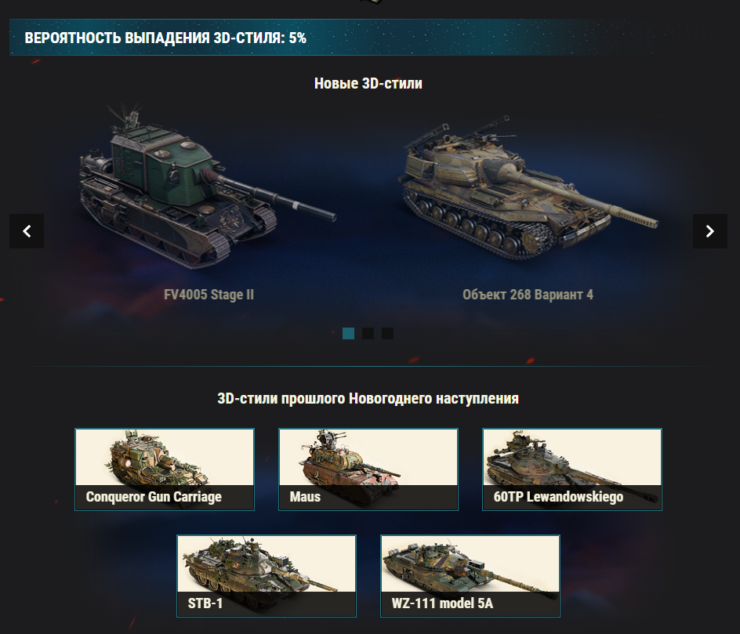Click the WZ-111 model 5A label
This screenshot has width=740, height=634.
click(x=442, y=603)
